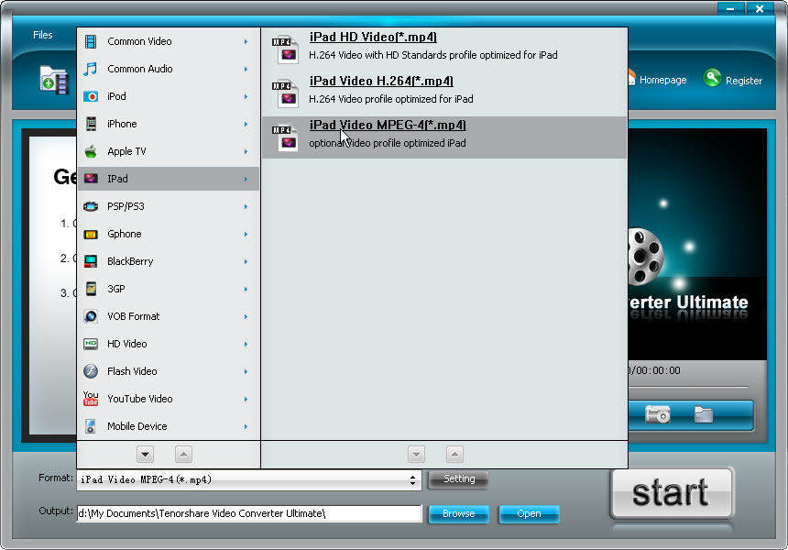Click the Register link
This screenshot has height=550, width=788.
[x=744, y=81]
